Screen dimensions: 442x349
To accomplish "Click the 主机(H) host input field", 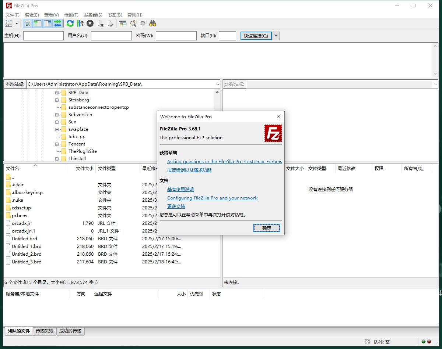I will pyautogui.click(x=43, y=36).
